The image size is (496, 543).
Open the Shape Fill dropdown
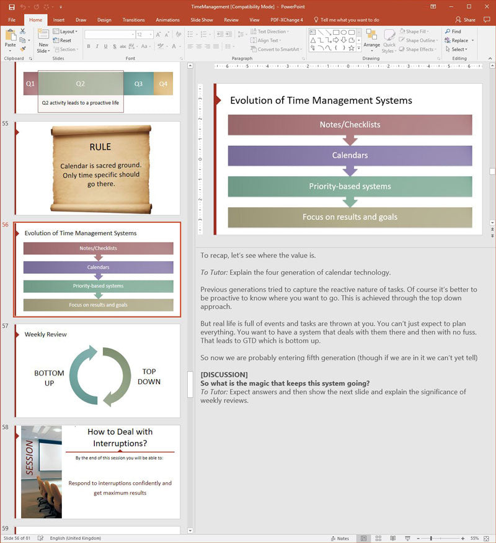[414, 32]
